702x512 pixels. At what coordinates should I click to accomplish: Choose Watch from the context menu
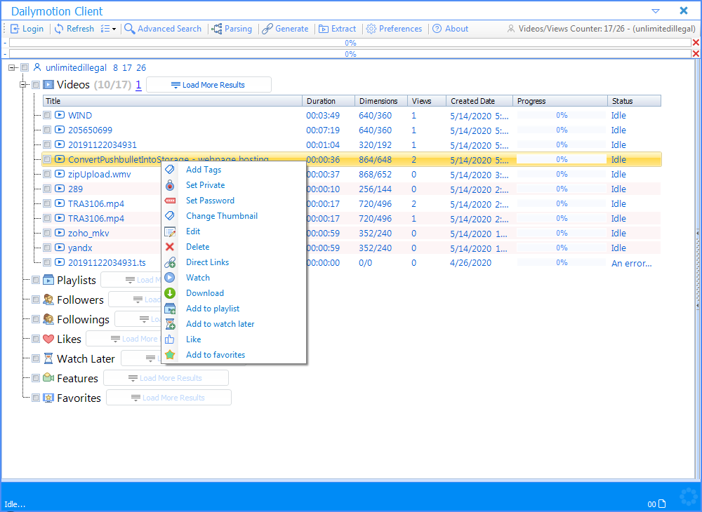pos(198,278)
